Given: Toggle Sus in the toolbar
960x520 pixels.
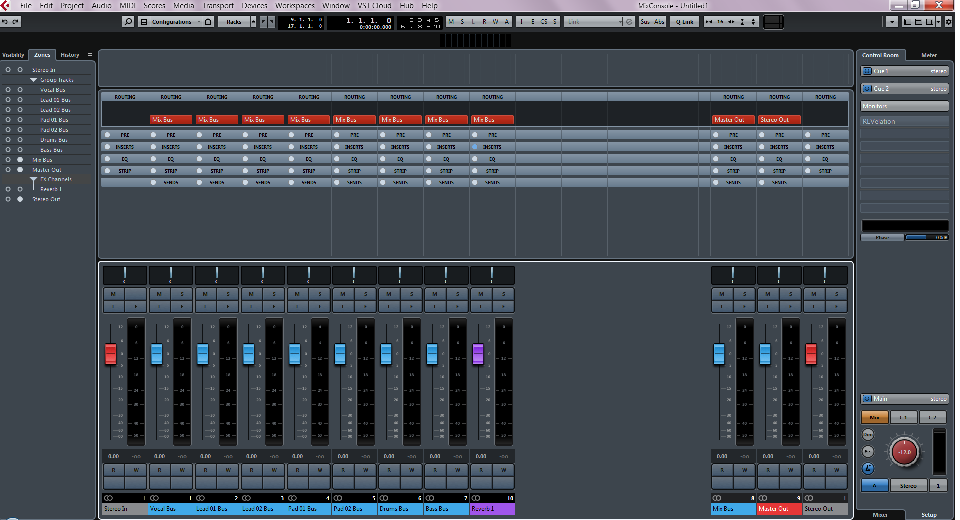Looking at the screenshot, I should tap(645, 22).
